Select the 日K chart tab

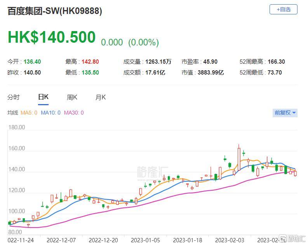coord(43,97)
